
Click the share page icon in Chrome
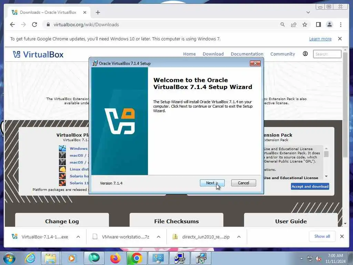pos(294,24)
